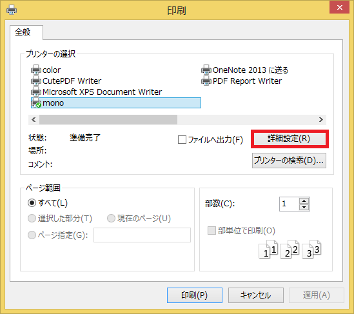Screen dimensions: 354x314
Task: Pick the OneNote 2013 printer icon
Action: coord(206,70)
